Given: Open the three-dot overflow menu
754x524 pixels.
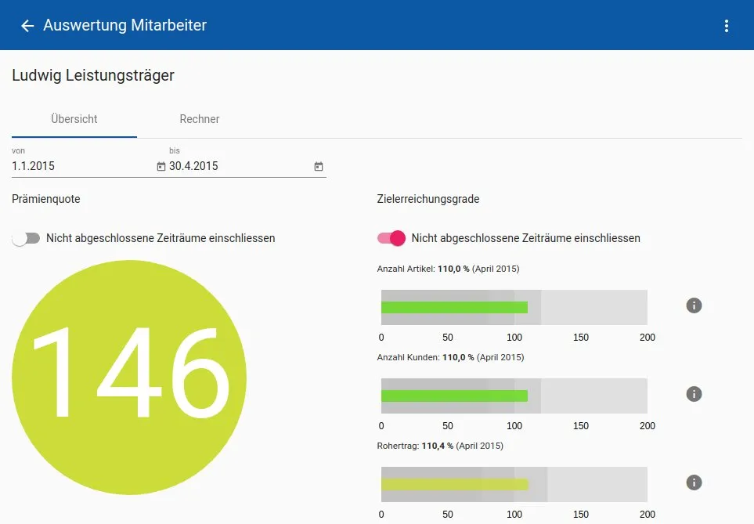Looking at the screenshot, I should pos(727,26).
